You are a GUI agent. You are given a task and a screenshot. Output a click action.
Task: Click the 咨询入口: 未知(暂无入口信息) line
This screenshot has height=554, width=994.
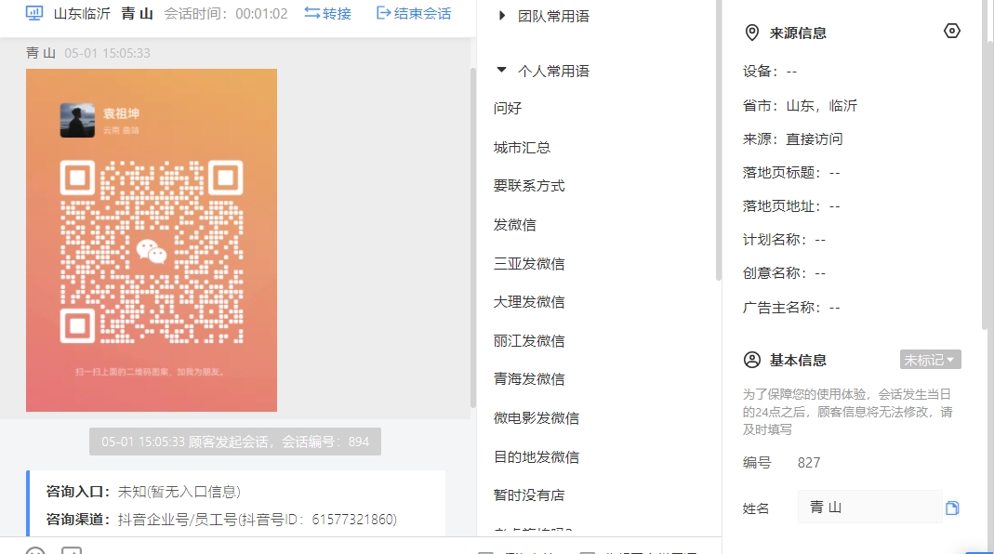[143, 492]
